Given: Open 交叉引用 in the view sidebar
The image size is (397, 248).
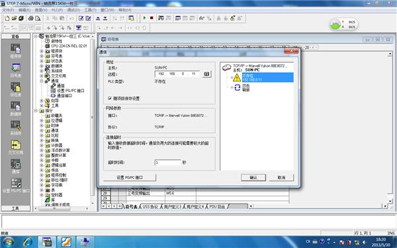Looking at the screenshot, I should pyautogui.click(x=15, y=147).
